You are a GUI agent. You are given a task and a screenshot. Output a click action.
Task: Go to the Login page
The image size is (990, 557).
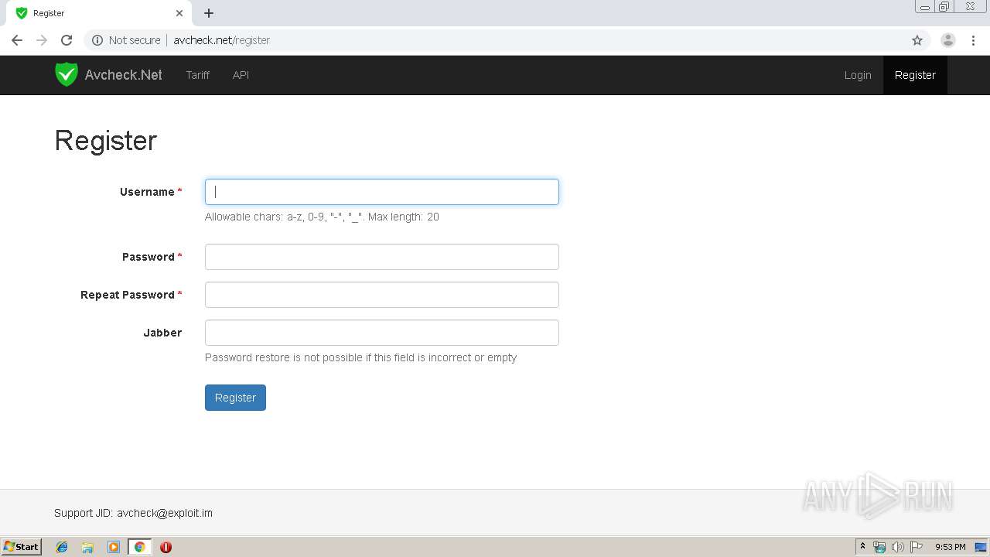tap(858, 75)
